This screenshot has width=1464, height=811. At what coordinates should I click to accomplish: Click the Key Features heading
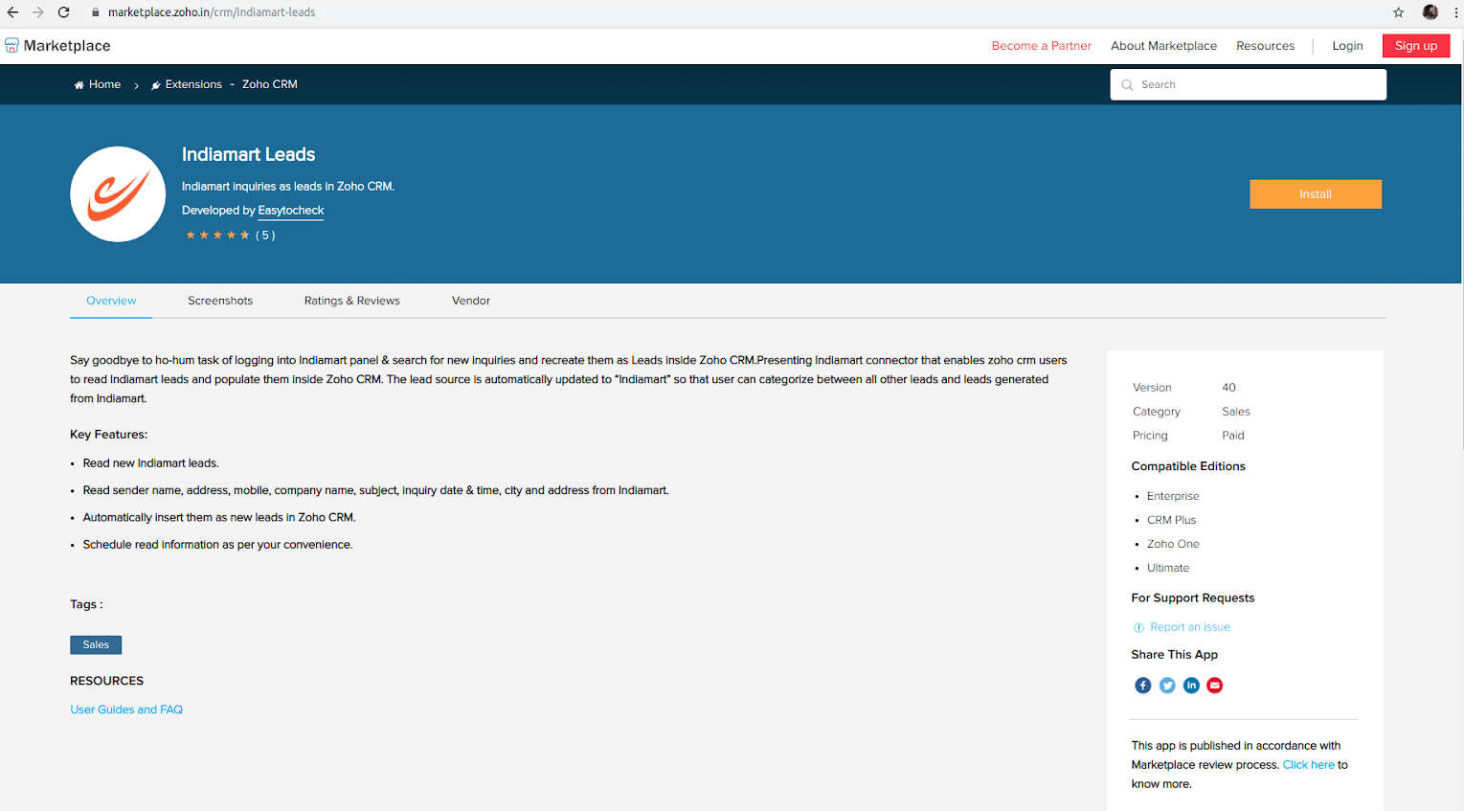[109, 435]
